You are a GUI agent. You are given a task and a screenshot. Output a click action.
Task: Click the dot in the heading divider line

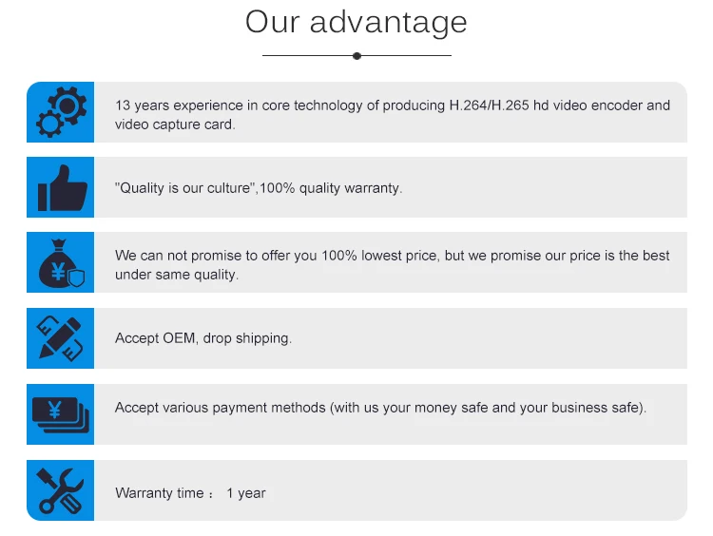pos(356,56)
